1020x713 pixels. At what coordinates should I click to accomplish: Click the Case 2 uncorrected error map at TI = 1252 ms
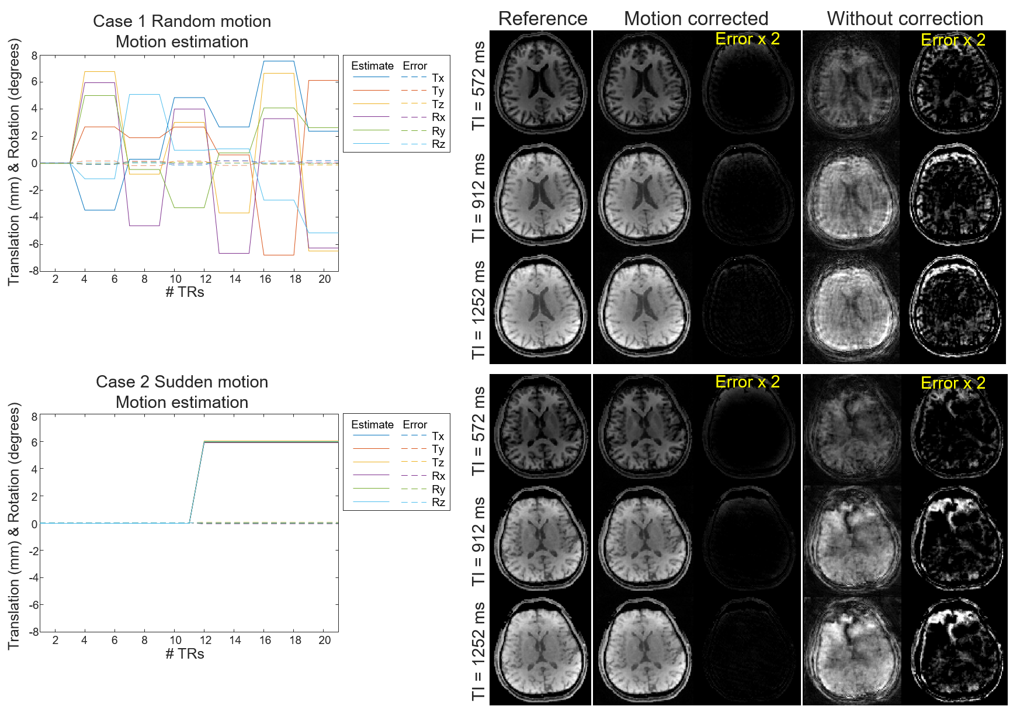[x=955, y=650]
